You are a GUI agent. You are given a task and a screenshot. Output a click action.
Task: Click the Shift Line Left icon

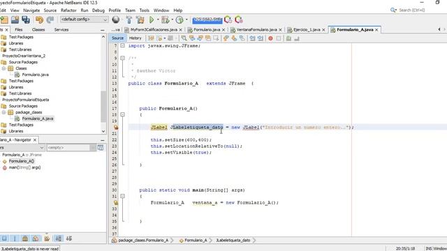pyautogui.click(x=252, y=38)
